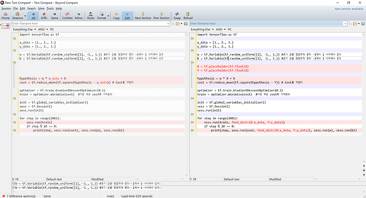This screenshot has height=198, width=366.
Task: Open the Edit menu in menu bar
Action: tap(22, 9)
